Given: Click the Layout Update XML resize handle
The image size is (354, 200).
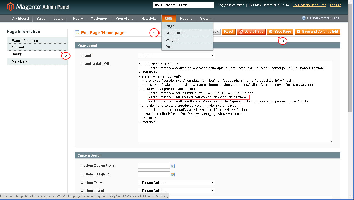Looking at the screenshot, I should [x=331, y=141].
